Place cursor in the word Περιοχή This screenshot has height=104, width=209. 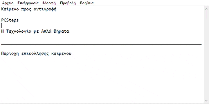[10, 53]
